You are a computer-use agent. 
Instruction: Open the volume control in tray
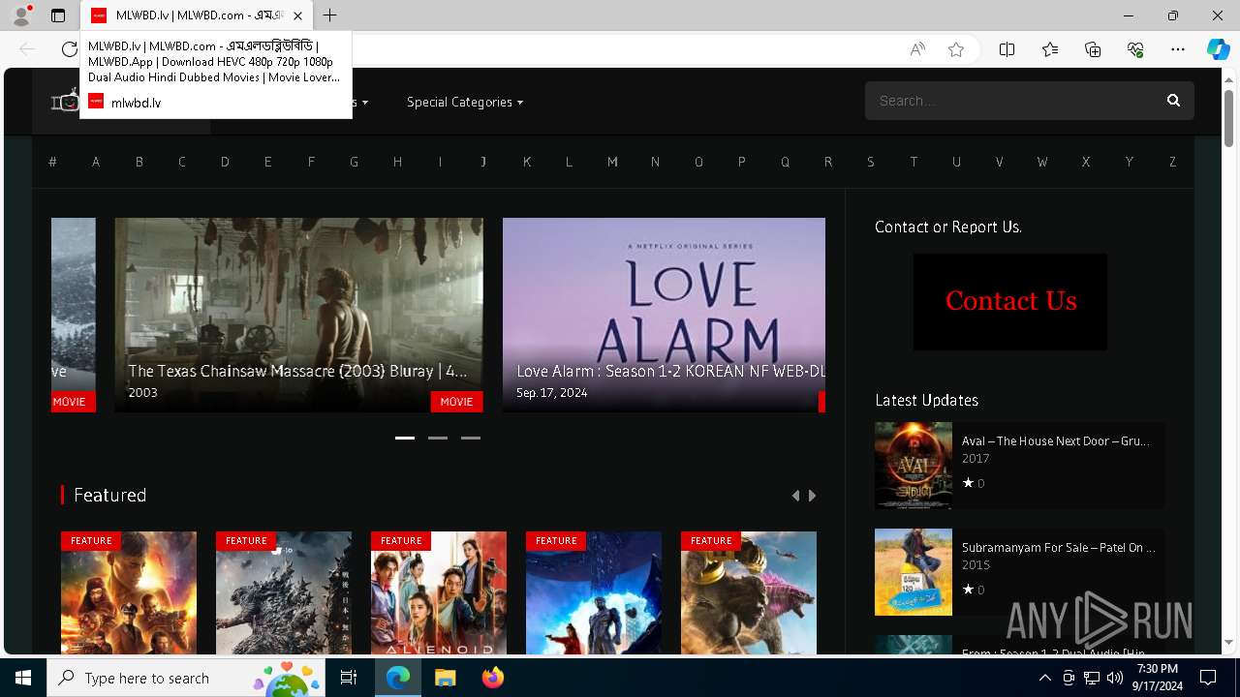click(1114, 678)
